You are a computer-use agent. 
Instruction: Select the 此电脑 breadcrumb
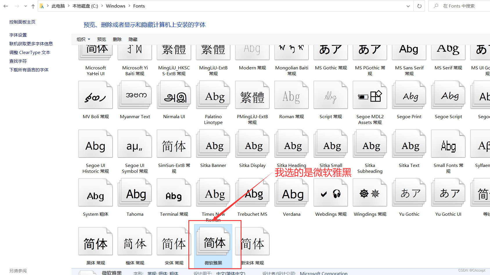58,6
